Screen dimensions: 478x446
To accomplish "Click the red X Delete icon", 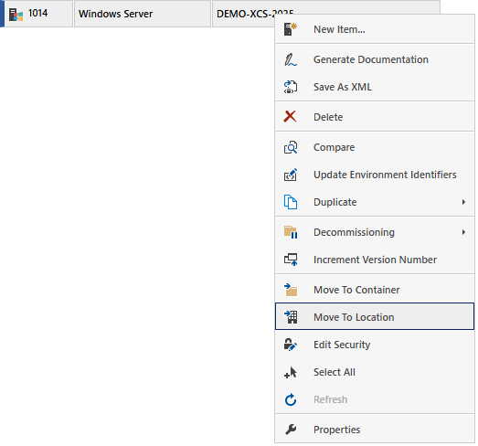I will tap(291, 116).
